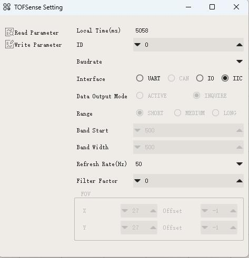Maximize the TOFSense Setting window
Viewport: 249px width, 258px height.
212,7
